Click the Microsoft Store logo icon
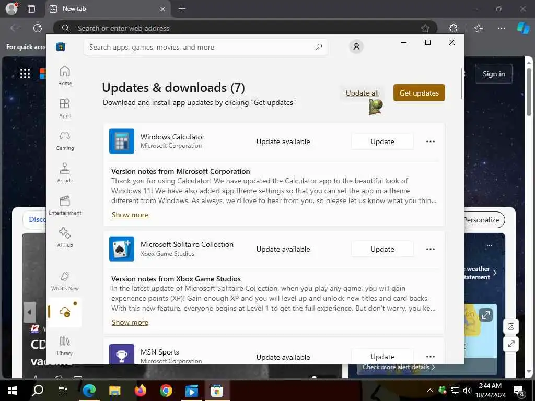Viewport: 535px width, 401px height. [61, 46]
